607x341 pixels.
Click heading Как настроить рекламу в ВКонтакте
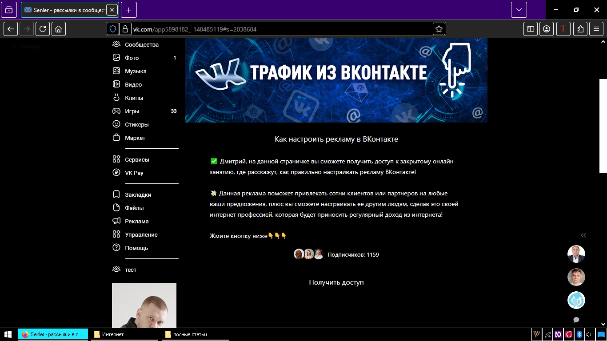[336, 139]
